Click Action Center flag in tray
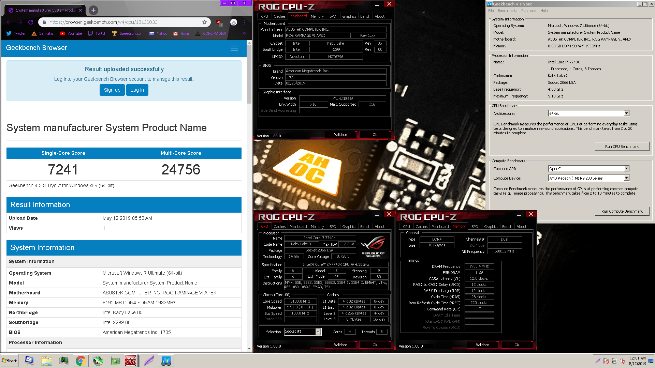655x368 pixels. pos(606,361)
